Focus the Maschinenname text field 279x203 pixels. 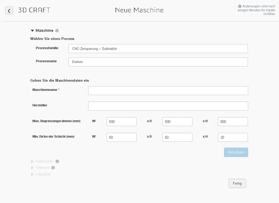168,91
